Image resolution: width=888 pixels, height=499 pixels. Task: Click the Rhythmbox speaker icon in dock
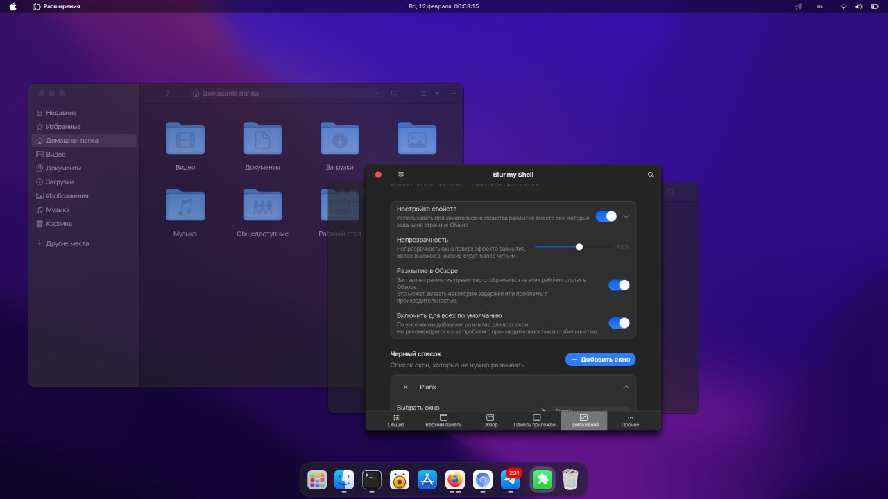point(400,480)
